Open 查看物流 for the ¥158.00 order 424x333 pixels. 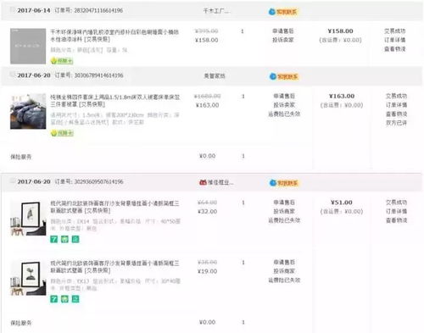point(395,49)
